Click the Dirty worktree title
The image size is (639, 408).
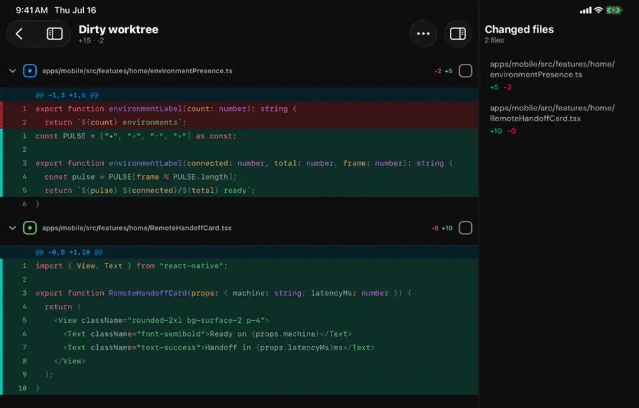[118, 29]
